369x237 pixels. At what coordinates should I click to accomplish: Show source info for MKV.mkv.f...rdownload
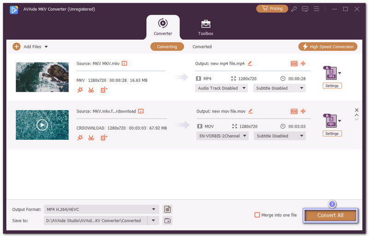[141, 111]
